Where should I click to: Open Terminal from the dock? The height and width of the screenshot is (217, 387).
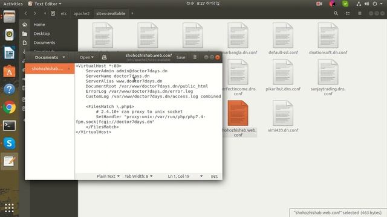tap(9, 125)
